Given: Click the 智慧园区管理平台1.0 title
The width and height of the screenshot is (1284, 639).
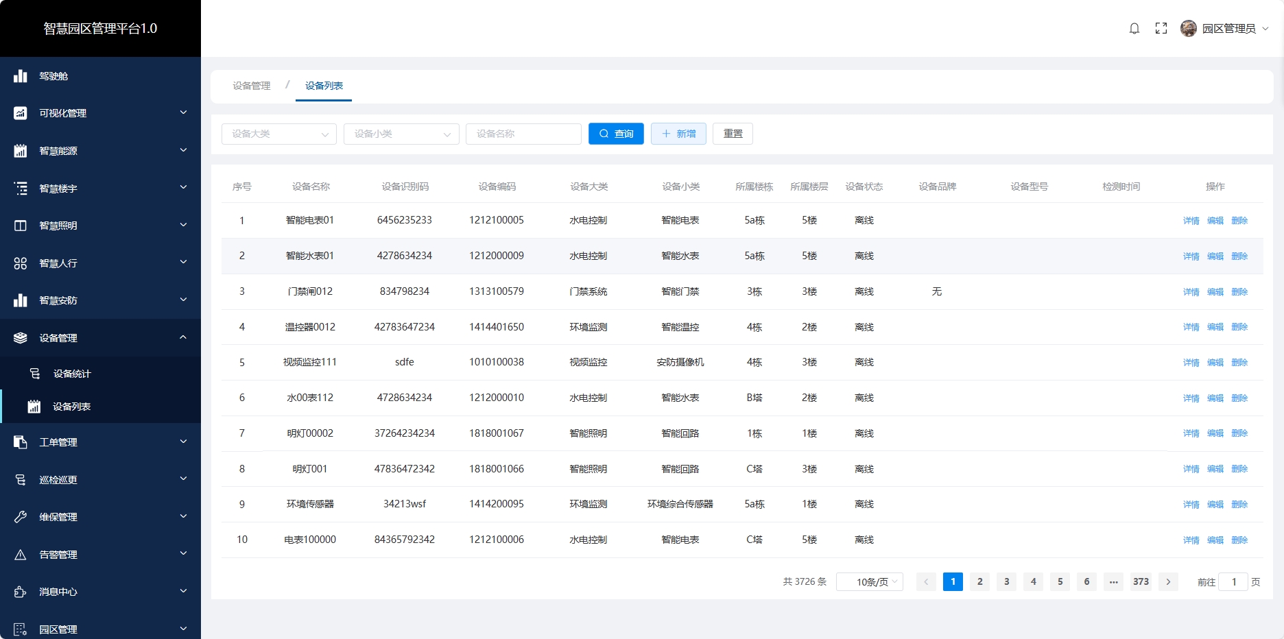Looking at the screenshot, I should pos(100,28).
